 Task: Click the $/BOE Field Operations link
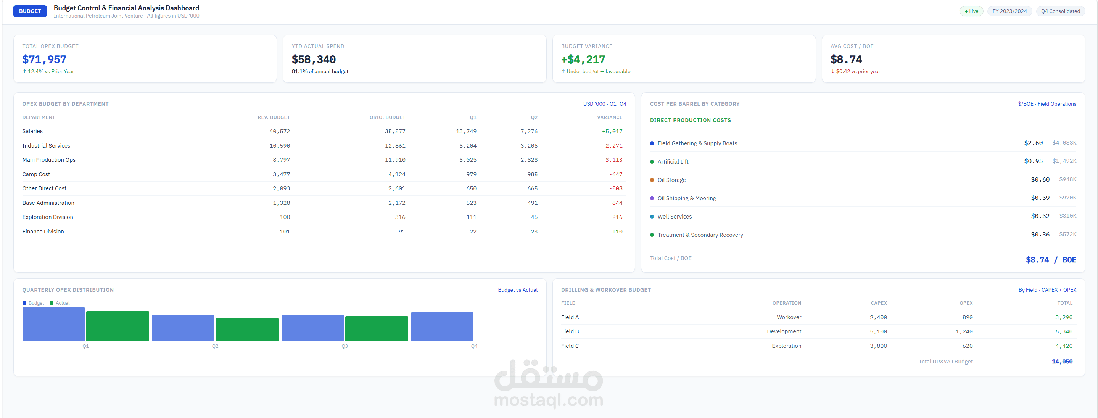(1046, 103)
